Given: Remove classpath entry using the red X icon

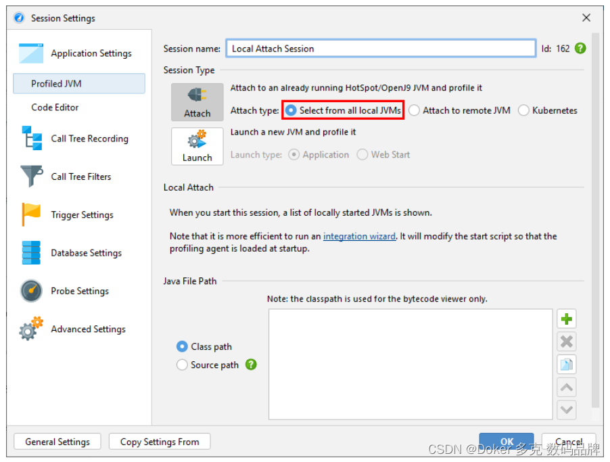Looking at the screenshot, I should click(566, 341).
